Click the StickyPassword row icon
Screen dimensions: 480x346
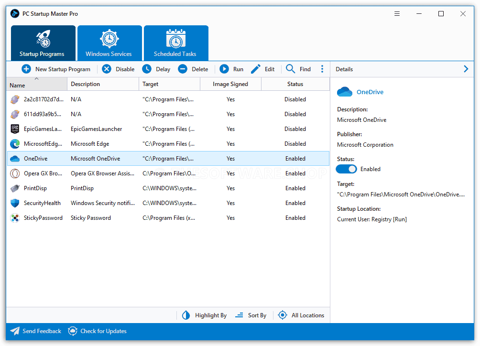[15, 218]
